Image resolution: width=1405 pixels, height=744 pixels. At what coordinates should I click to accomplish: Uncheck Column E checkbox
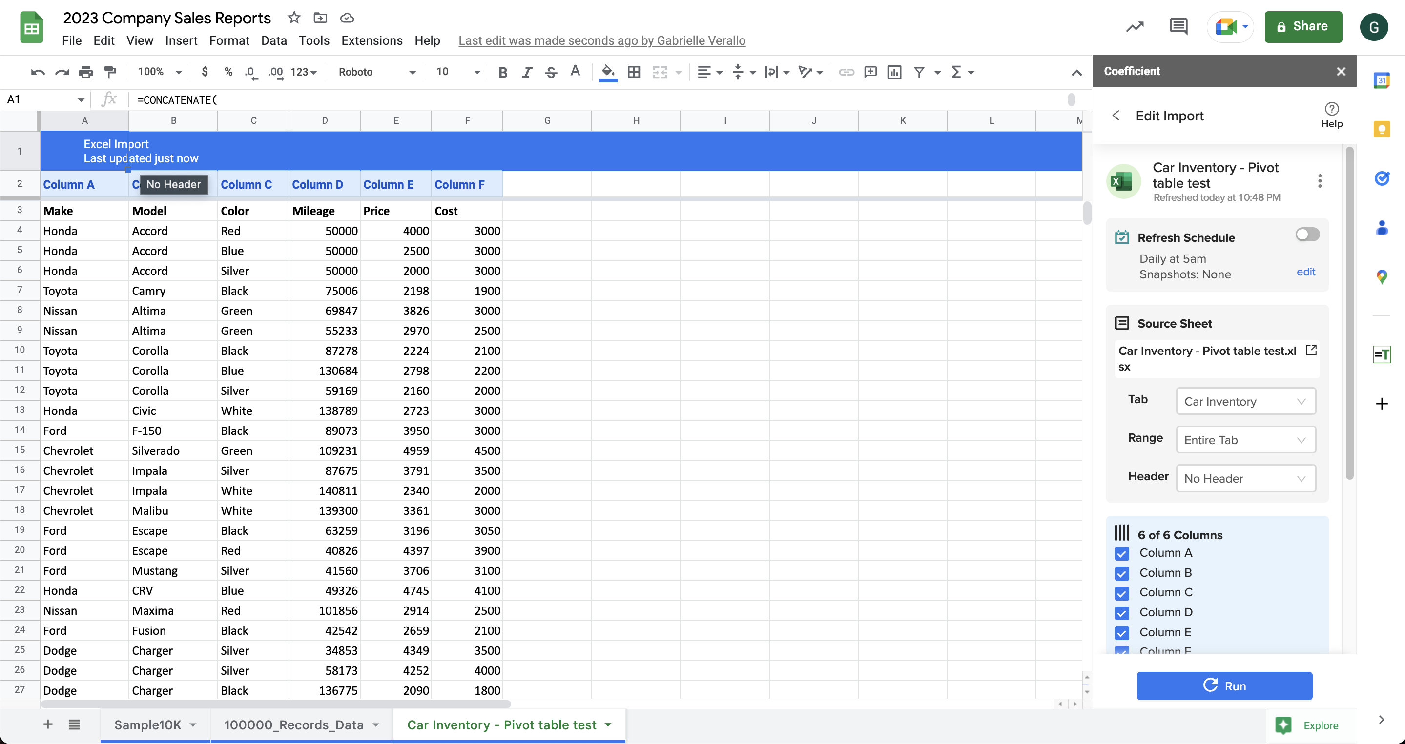pos(1122,633)
